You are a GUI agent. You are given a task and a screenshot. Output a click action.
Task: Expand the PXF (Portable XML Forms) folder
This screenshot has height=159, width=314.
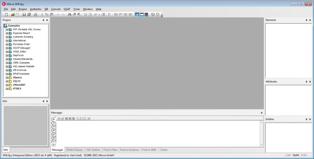[7, 30]
